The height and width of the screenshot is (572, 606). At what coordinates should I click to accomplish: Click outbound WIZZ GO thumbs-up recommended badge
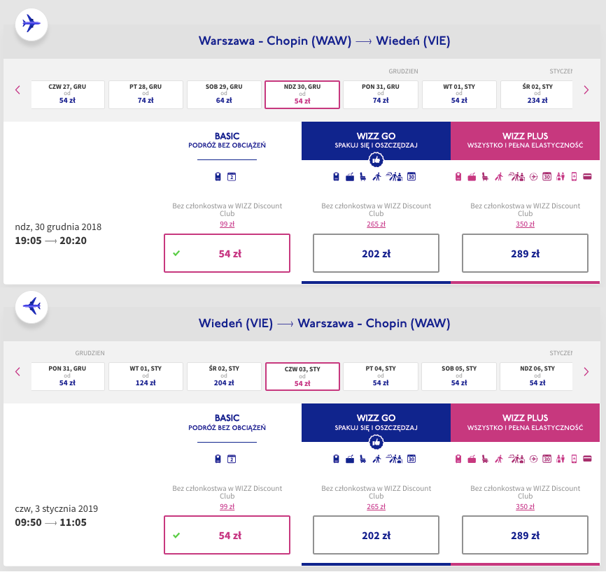pyautogui.click(x=376, y=159)
